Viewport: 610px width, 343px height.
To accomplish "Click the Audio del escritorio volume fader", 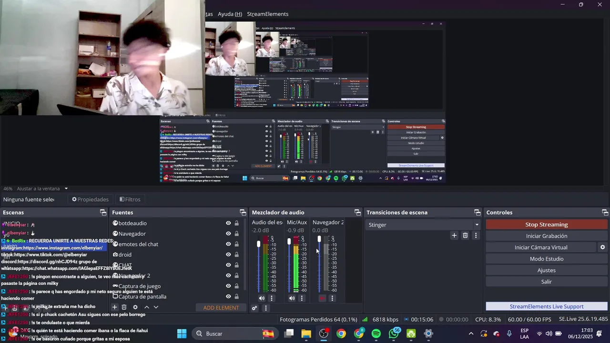I will 259,244.
